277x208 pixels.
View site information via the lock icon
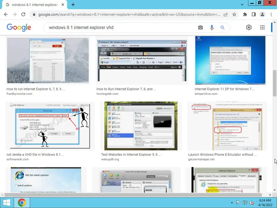[x=34, y=15]
